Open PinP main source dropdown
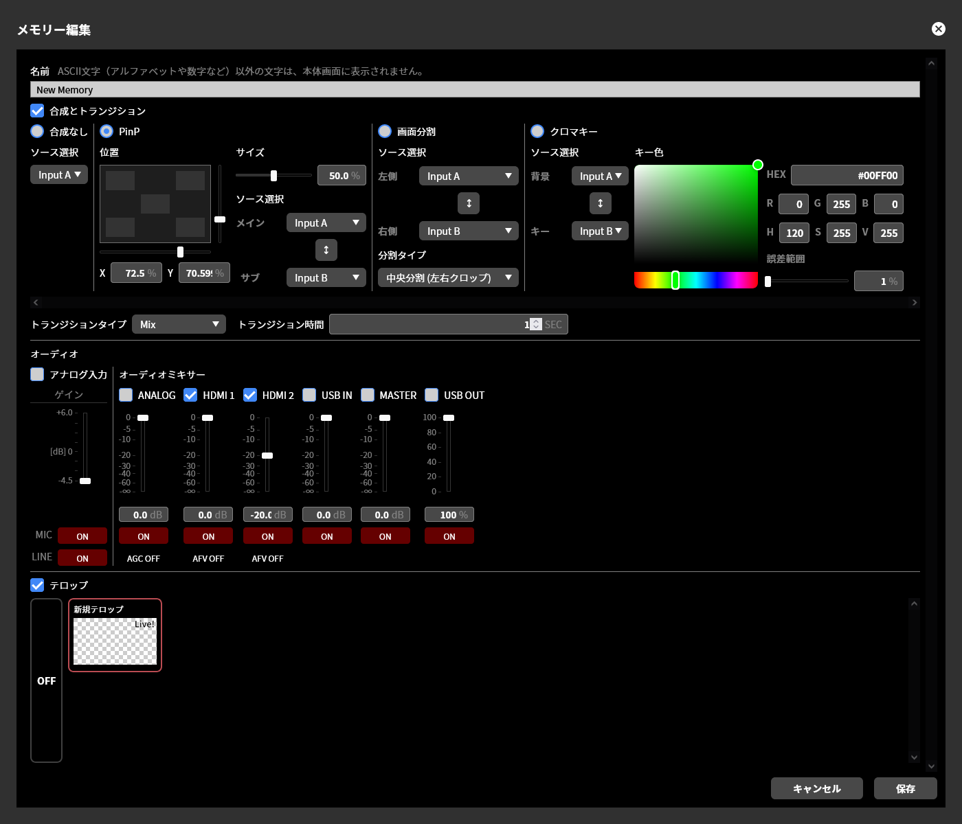This screenshot has height=824, width=962. click(326, 222)
